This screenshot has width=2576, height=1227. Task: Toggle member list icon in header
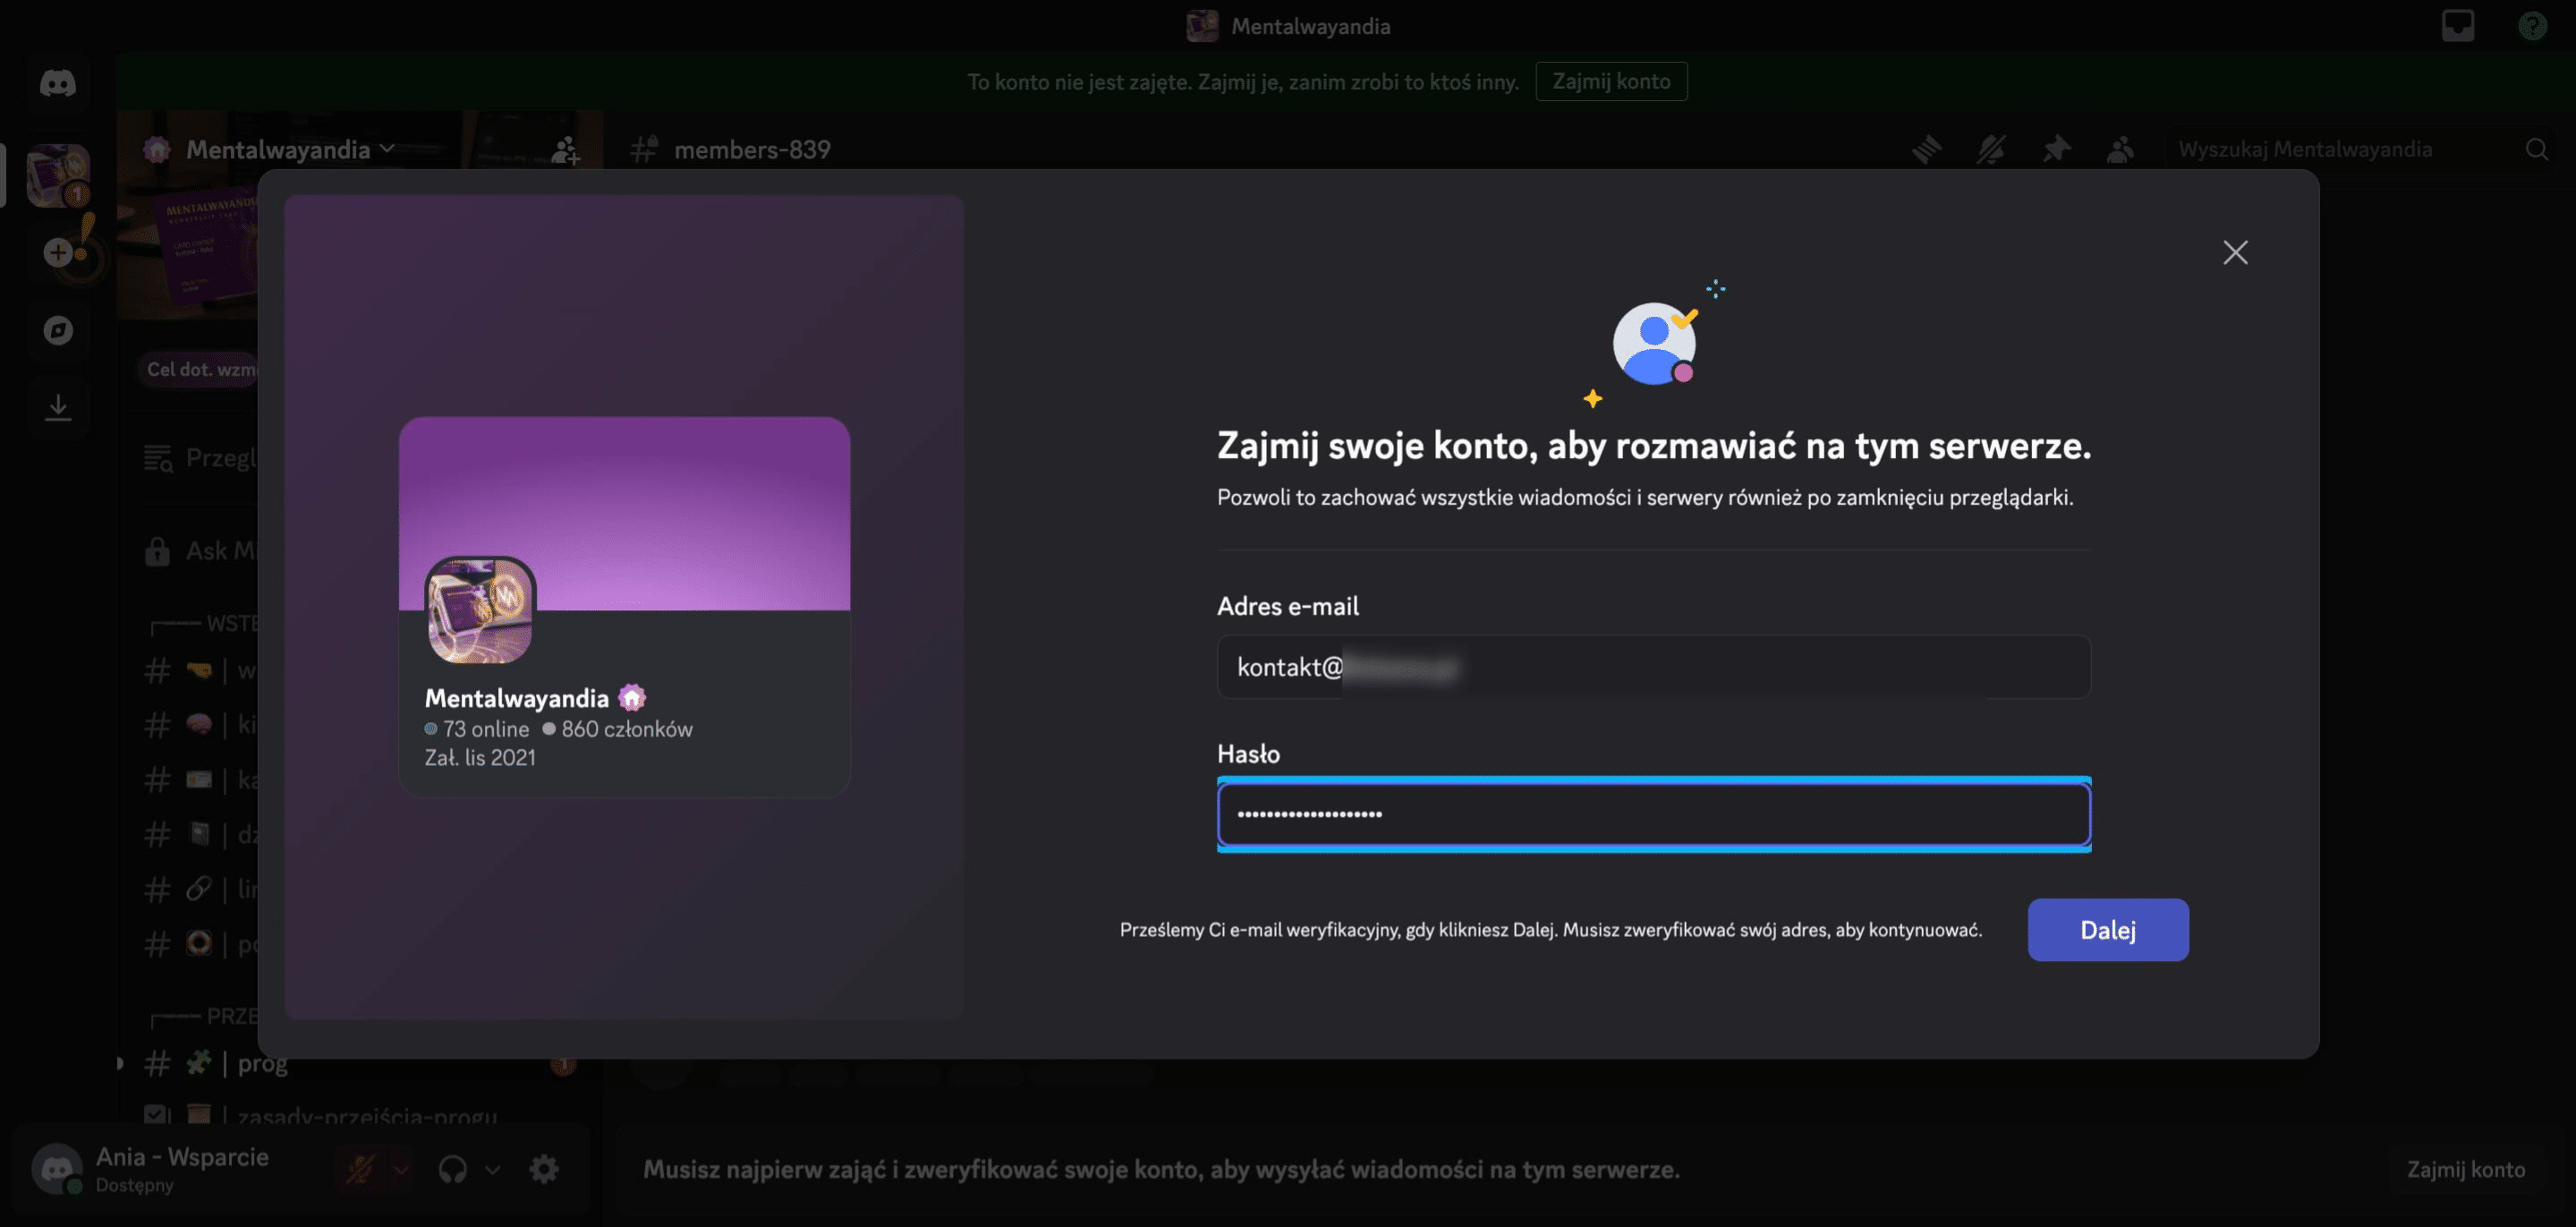2120,150
